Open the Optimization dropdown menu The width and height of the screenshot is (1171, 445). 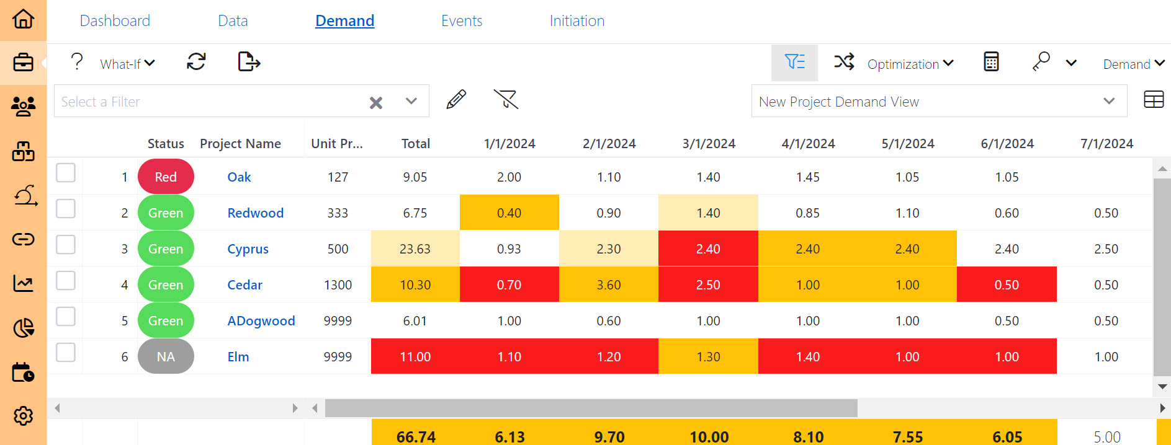pyautogui.click(x=910, y=64)
